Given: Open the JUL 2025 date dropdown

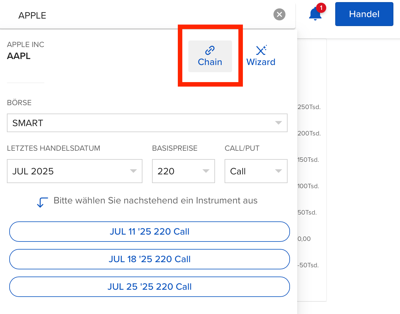Looking at the screenshot, I should tap(74, 171).
